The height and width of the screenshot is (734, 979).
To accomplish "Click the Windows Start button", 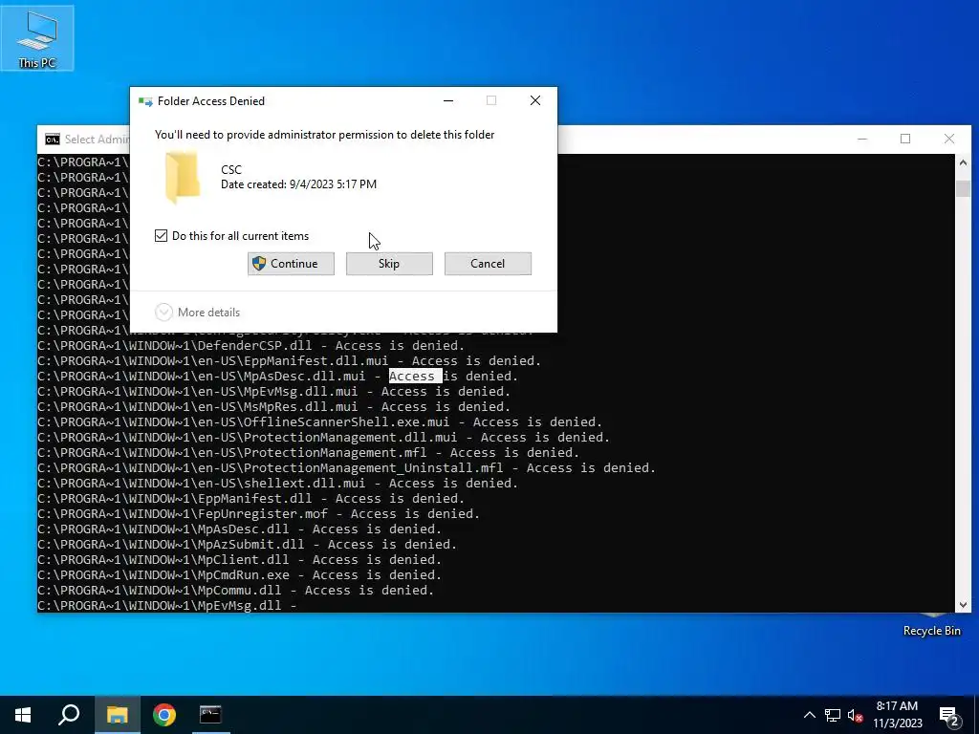I will [x=23, y=715].
